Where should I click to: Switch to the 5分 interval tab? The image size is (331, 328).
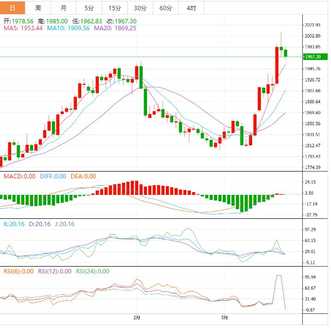[x=89, y=8]
